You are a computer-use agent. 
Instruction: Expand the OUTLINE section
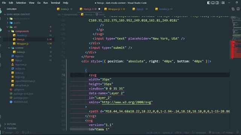[x=11, y=124]
